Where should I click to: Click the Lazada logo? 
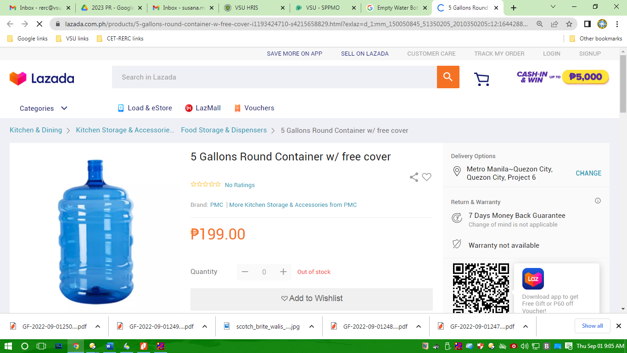pyautogui.click(x=42, y=78)
